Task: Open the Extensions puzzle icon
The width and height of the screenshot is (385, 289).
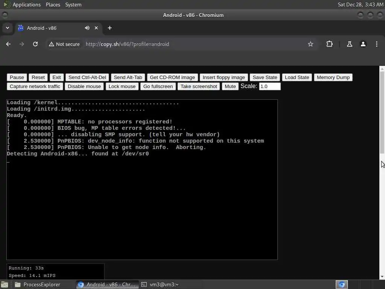Action: pos(329,44)
